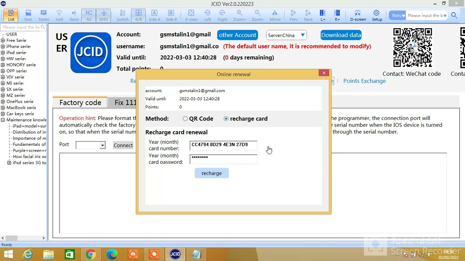Select the recharge card method
This screenshot has width=465, height=261.
[226, 119]
